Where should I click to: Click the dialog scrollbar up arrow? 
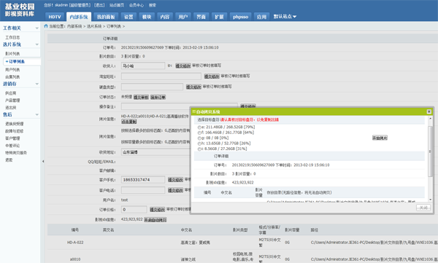(x=430, y=119)
